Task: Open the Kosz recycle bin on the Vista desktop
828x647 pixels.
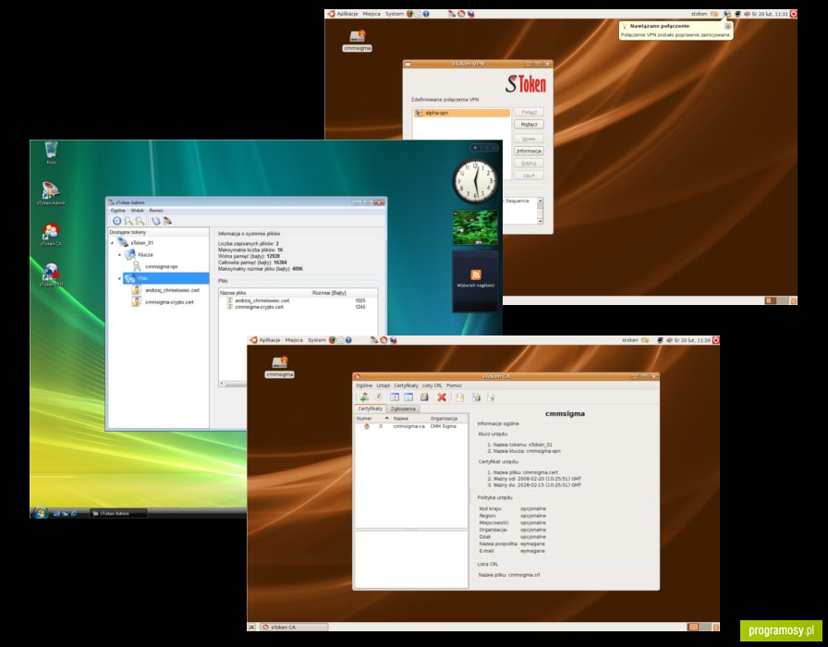Action: point(51,153)
